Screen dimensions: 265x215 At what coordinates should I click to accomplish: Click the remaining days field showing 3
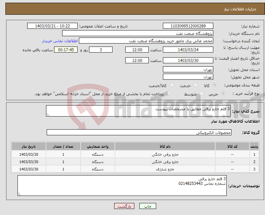(101, 50)
